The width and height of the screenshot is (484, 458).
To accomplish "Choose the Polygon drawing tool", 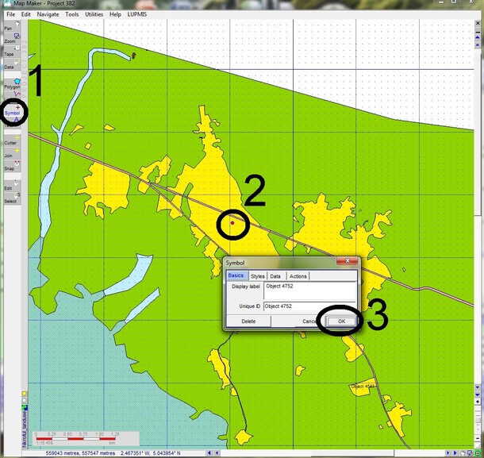I will [12, 86].
